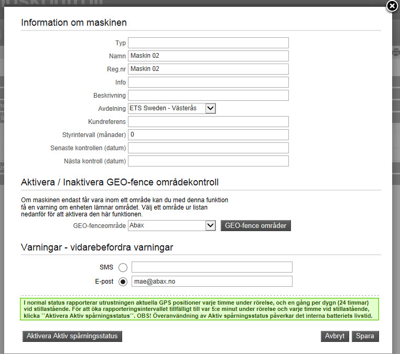Select the E-post radio button

(x=123, y=282)
